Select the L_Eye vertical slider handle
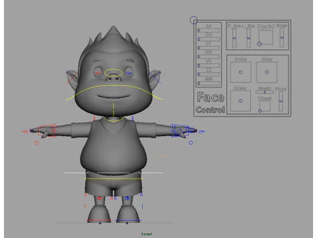Image resolution: width=317 pixels, height=238 pixels. pyautogui.click(x=248, y=38)
